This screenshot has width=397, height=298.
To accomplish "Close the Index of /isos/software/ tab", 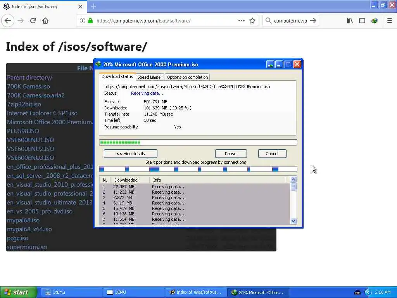I will [80, 7].
